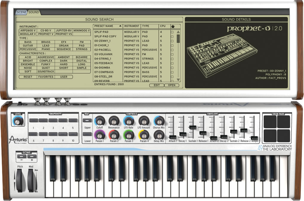
Task: Select the SOUND tab
Action: point(34,12)
